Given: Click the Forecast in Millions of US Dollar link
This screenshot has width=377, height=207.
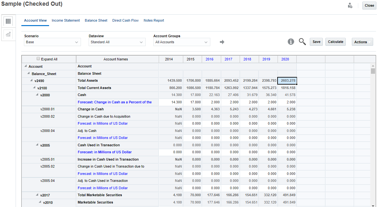Looking at the screenshot, I should pos(103,123).
